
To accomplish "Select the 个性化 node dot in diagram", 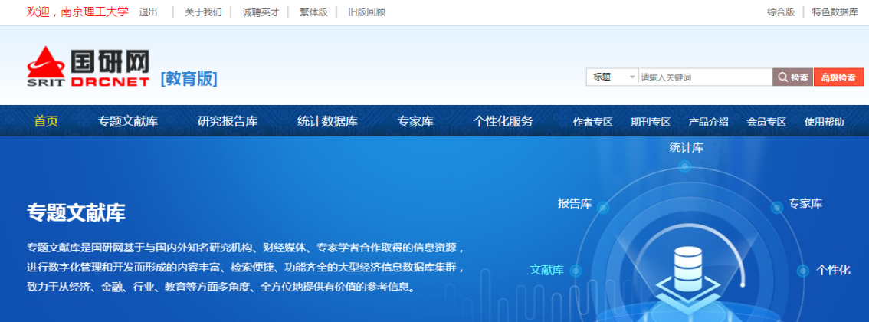I will 803,271.
